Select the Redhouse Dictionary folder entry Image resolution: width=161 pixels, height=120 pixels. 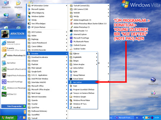(47, 111)
